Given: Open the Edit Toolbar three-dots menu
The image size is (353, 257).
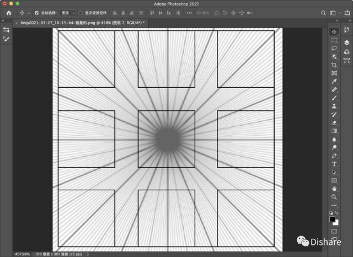Looking at the screenshot, I should 334,205.
